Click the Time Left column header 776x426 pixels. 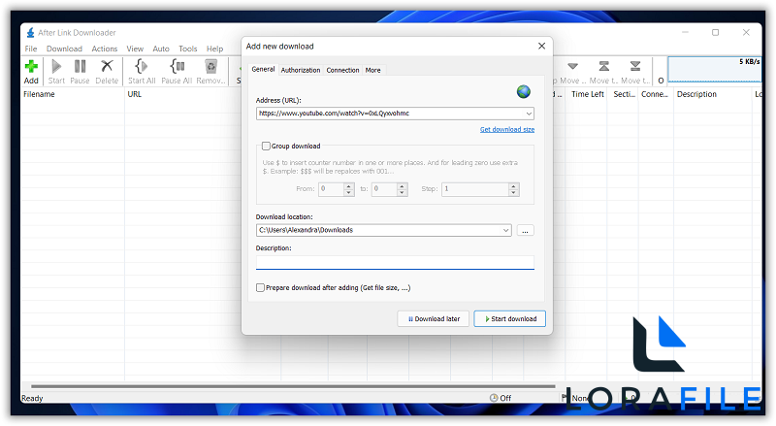click(x=588, y=94)
